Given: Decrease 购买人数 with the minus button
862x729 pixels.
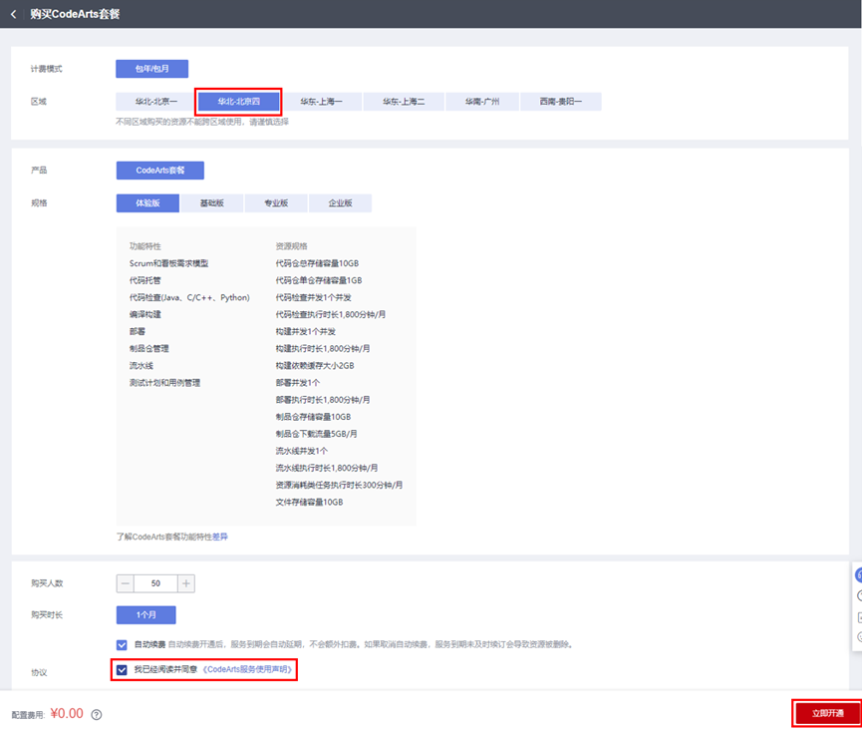Looking at the screenshot, I should coord(125,583).
